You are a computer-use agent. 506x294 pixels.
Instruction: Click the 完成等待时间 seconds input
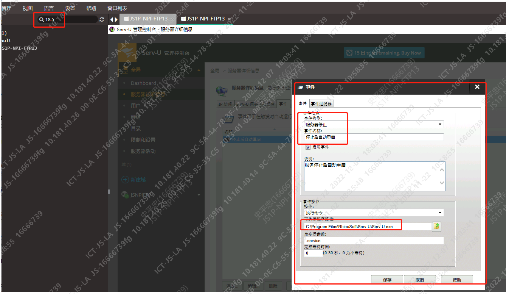click(314, 253)
